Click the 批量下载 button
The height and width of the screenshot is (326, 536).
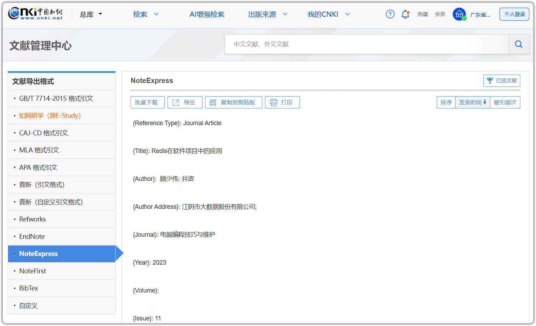[x=148, y=103]
